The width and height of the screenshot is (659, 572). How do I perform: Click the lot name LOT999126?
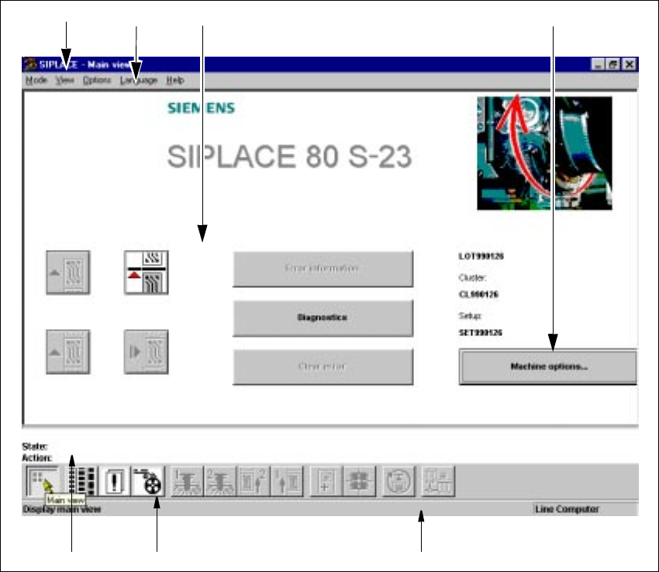coord(481,256)
